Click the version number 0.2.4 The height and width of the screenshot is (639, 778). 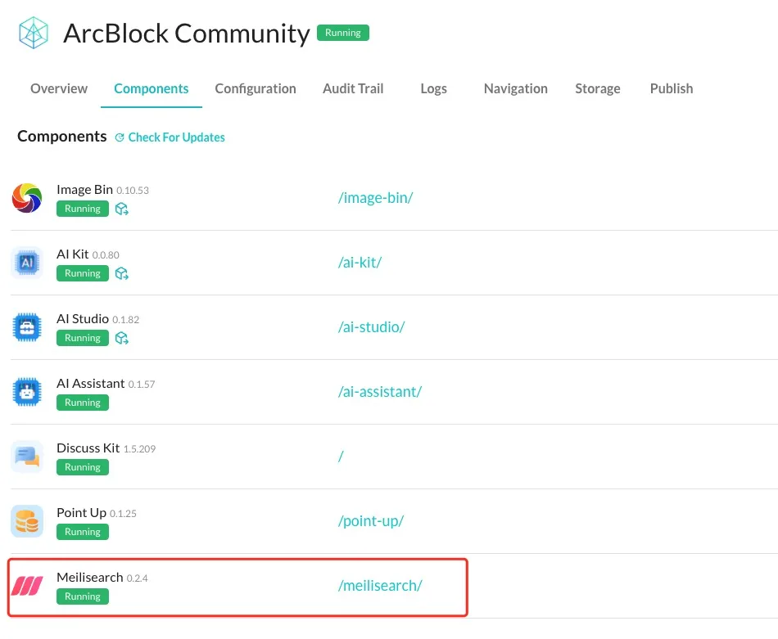137,578
